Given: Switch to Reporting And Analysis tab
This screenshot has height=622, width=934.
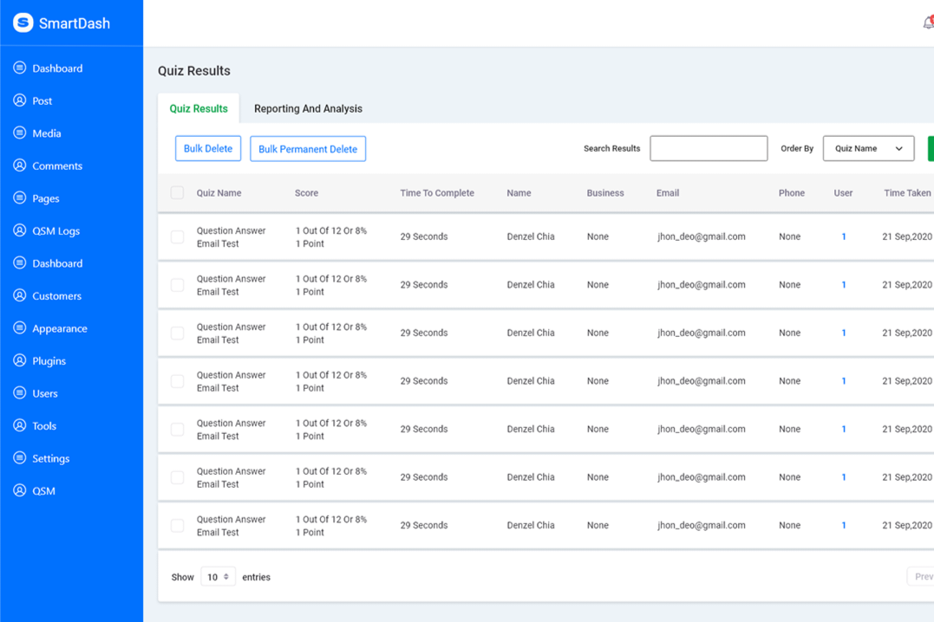Looking at the screenshot, I should [308, 109].
